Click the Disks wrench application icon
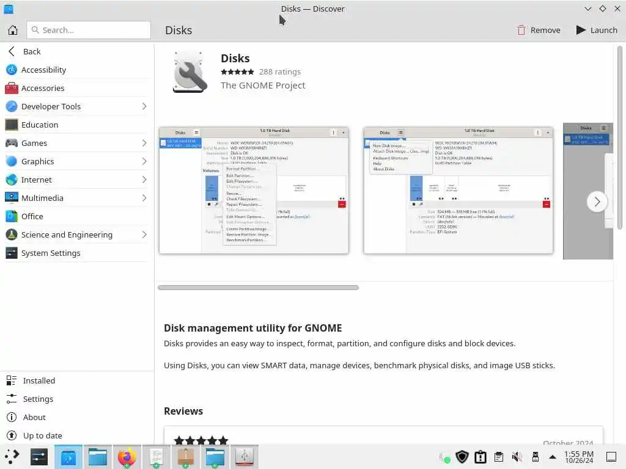Image resolution: width=626 pixels, height=469 pixels. [190, 72]
